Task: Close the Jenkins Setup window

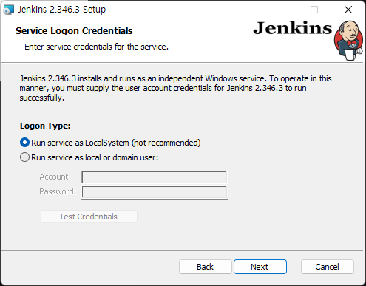Action: point(348,10)
